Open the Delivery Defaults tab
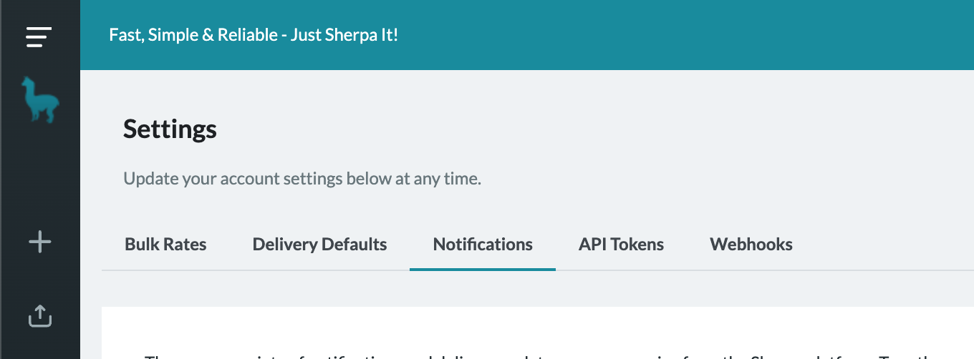The width and height of the screenshot is (974, 359). click(319, 245)
